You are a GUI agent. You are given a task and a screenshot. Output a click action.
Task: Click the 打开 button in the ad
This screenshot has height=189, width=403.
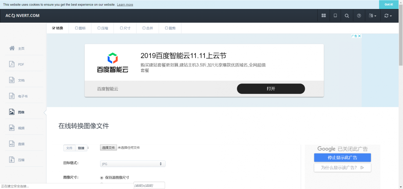pyautogui.click(x=271, y=89)
